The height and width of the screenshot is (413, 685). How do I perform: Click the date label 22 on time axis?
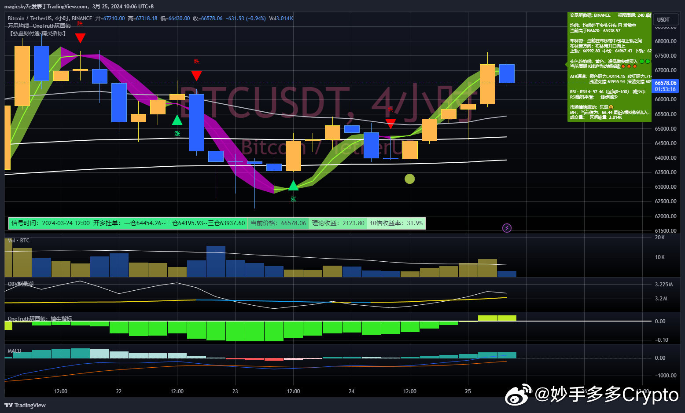point(119,391)
